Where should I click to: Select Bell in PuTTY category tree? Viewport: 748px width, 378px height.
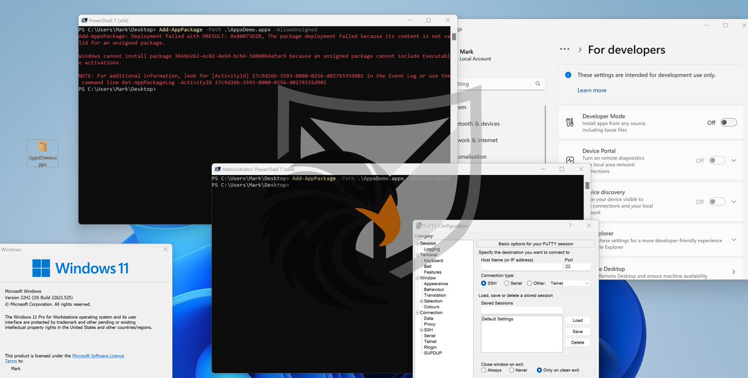(428, 266)
